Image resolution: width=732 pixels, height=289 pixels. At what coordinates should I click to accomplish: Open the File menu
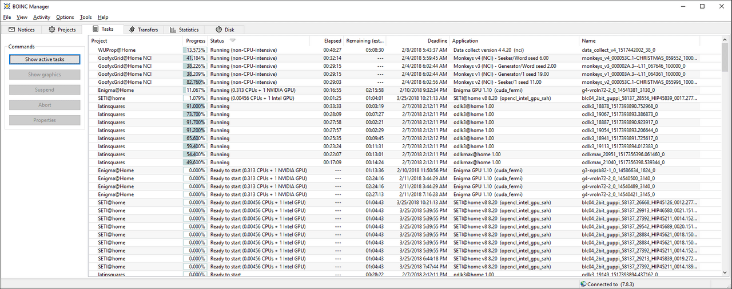pos(7,17)
